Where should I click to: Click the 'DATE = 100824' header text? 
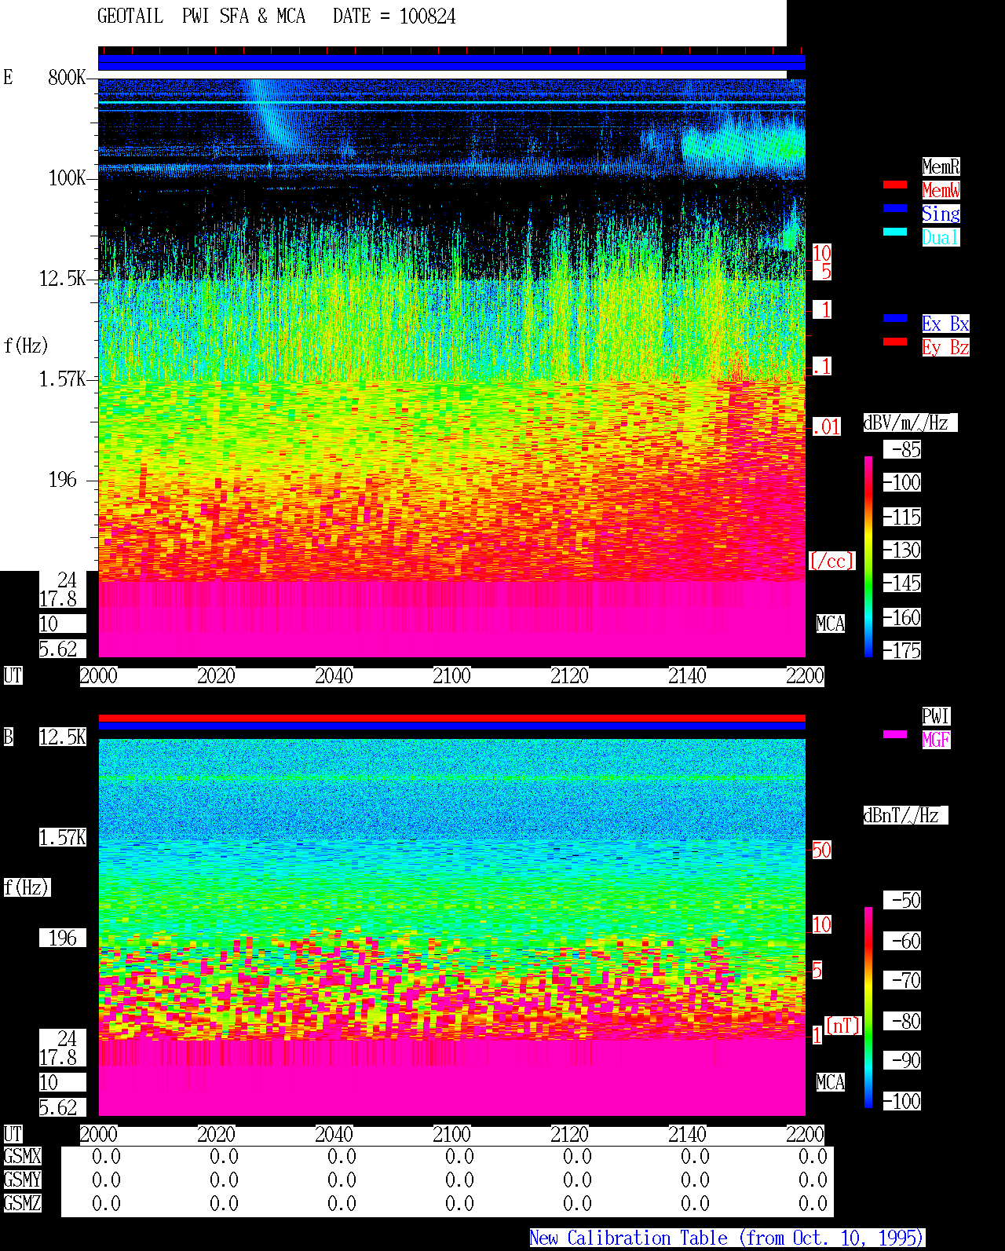394,16
